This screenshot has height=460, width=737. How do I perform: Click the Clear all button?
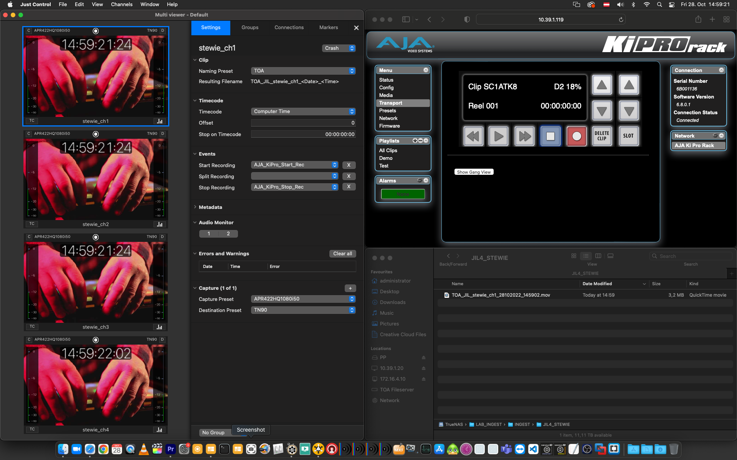click(342, 254)
